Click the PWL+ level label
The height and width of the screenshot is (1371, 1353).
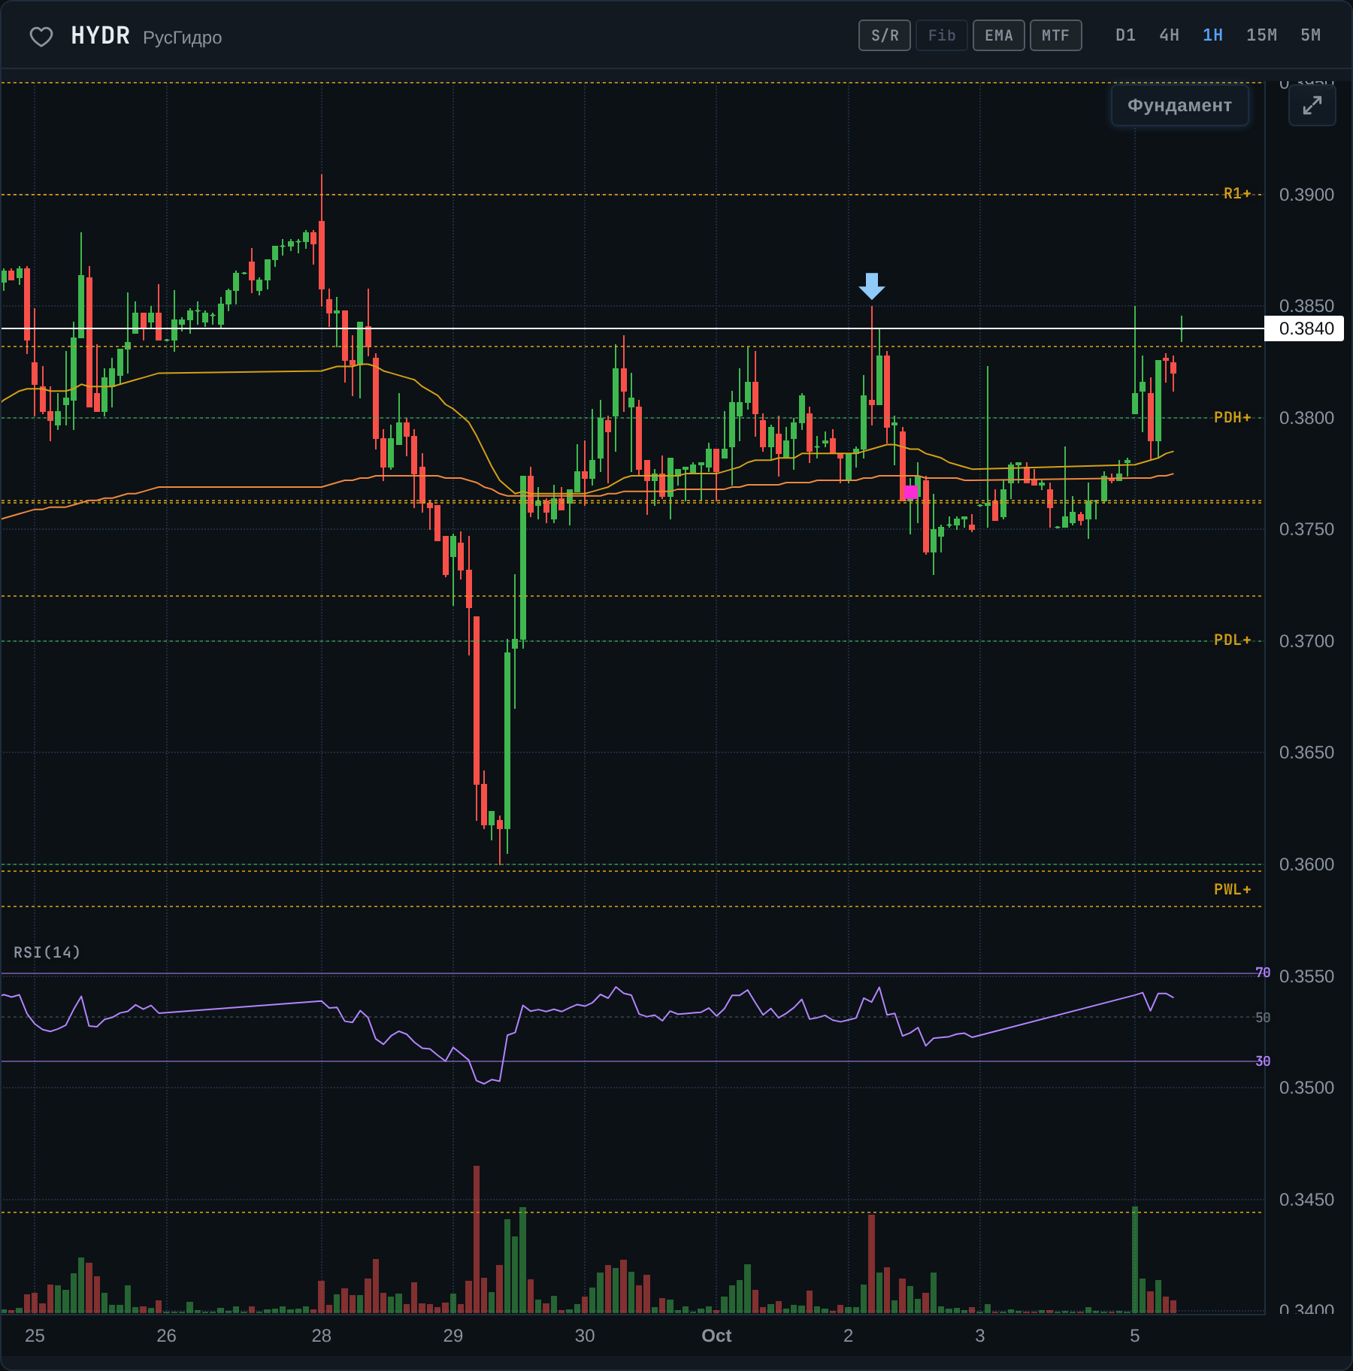coord(1232,889)
